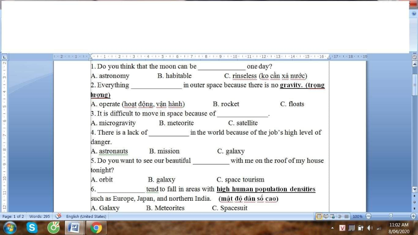Switch to Outline view
The image size is (418, 235).
[x=339, y=216]
